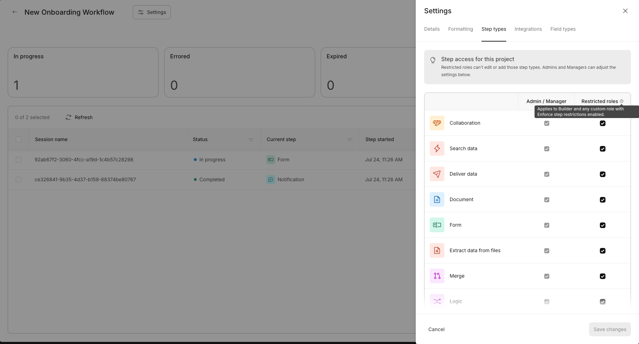
Task: Click the Logic shuffle icon
Action: coord(437,301)
